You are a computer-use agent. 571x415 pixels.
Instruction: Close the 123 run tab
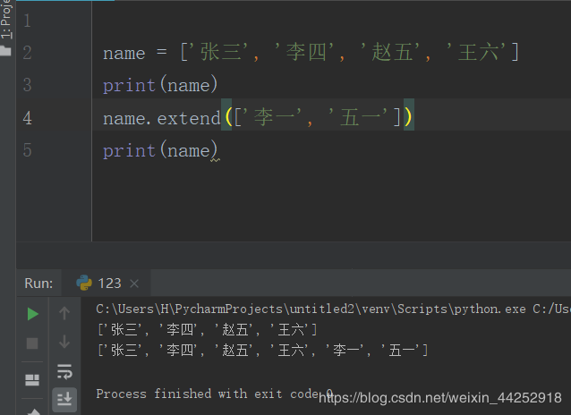pyautogui.click(x=134, y=284)
